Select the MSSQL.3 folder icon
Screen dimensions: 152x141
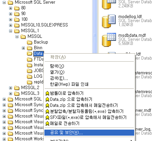click(17, 93)
